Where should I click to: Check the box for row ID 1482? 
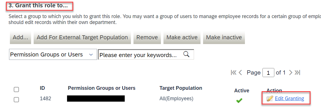click(16, 100)
